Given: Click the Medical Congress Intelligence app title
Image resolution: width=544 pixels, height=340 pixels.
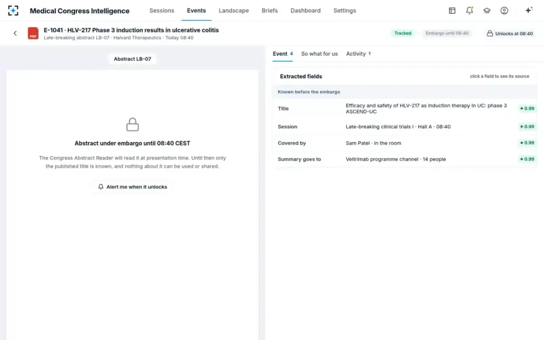Looking at the screenshot, I should (79, 11).
